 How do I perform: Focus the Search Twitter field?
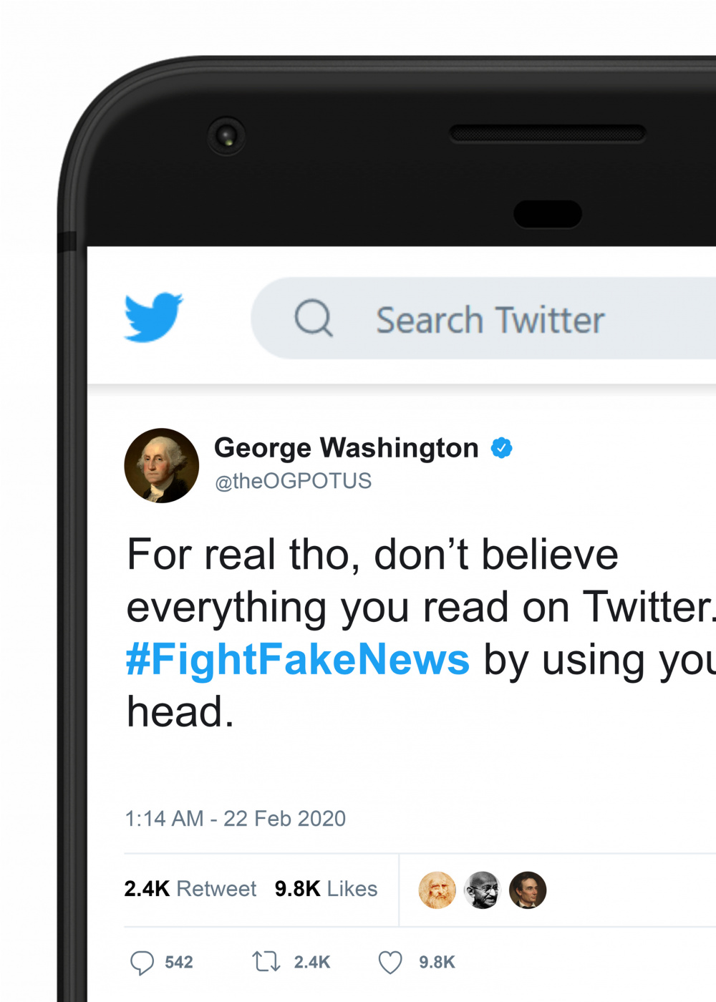point(483,318)
